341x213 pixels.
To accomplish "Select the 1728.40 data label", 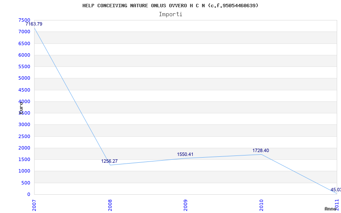I will pos(261,151).
